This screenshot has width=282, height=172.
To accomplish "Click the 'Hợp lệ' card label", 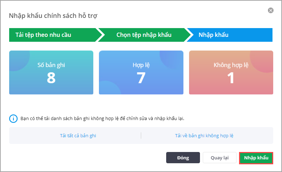I will click(x=141, y=65).
